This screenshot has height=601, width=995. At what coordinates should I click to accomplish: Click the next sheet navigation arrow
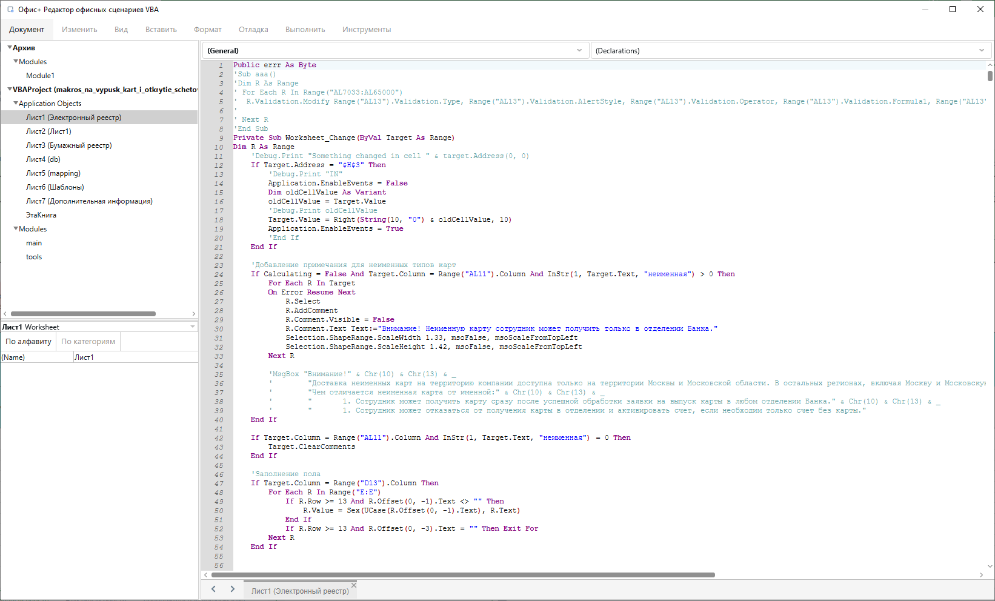click(233, 588)
